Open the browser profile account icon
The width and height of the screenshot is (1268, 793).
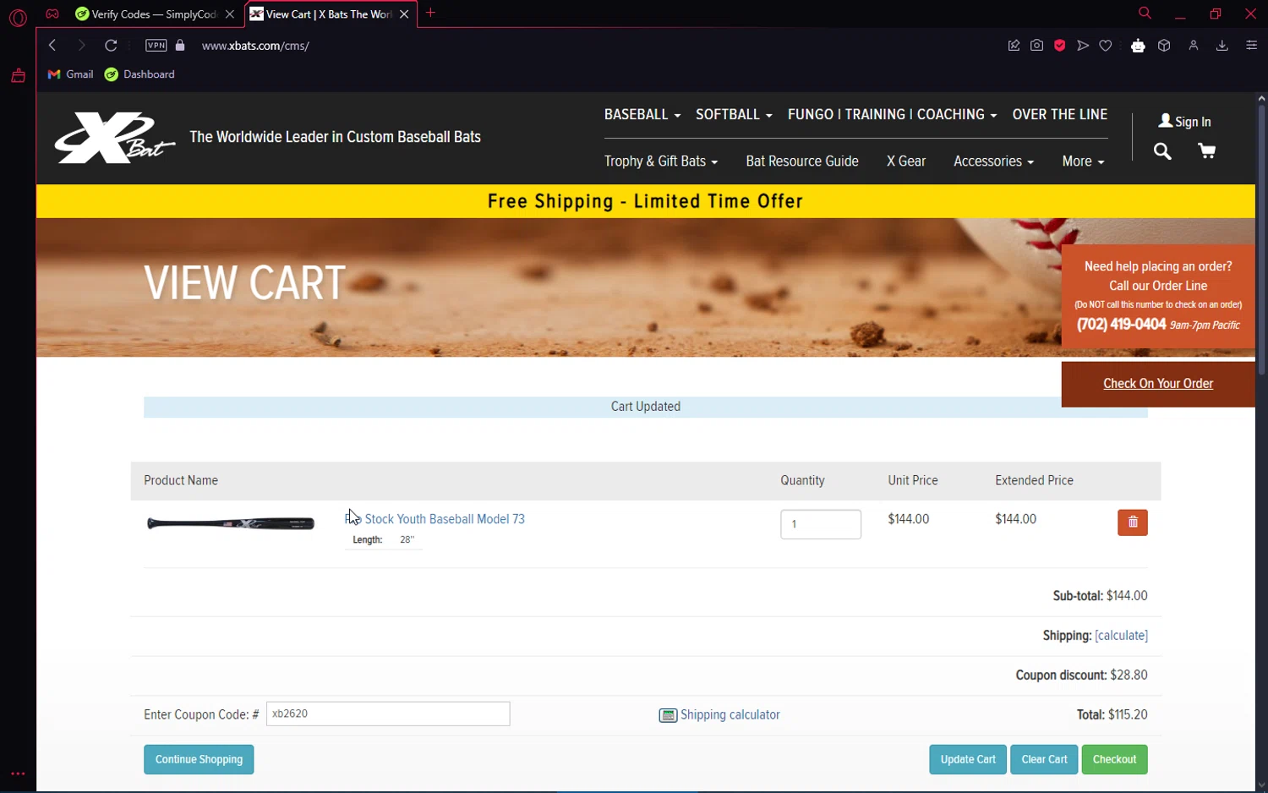1193,46
